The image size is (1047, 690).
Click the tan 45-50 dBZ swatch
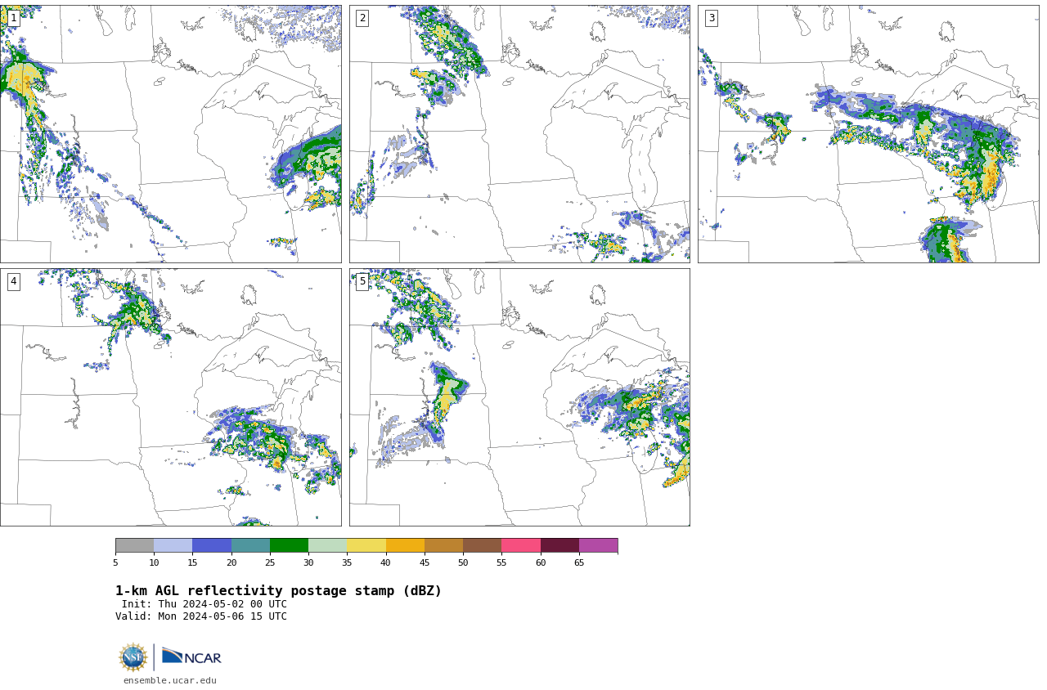[x=443, y=545]
